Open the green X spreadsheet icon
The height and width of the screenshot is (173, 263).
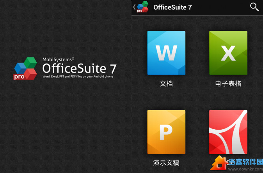(228, 53)
